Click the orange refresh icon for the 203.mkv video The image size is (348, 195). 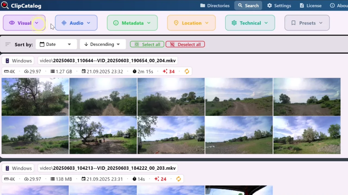(178, 179)
